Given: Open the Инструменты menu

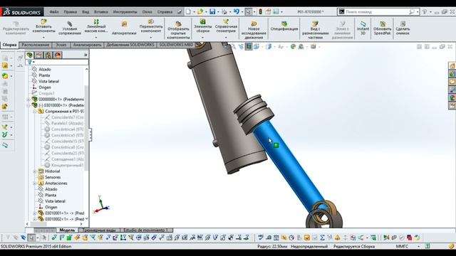Looking at the screenshot, I should (x=125, y=12).
